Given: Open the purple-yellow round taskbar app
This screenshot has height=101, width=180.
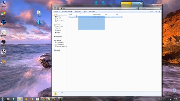Looking at the screenshot, I should [x=55, y=99].
